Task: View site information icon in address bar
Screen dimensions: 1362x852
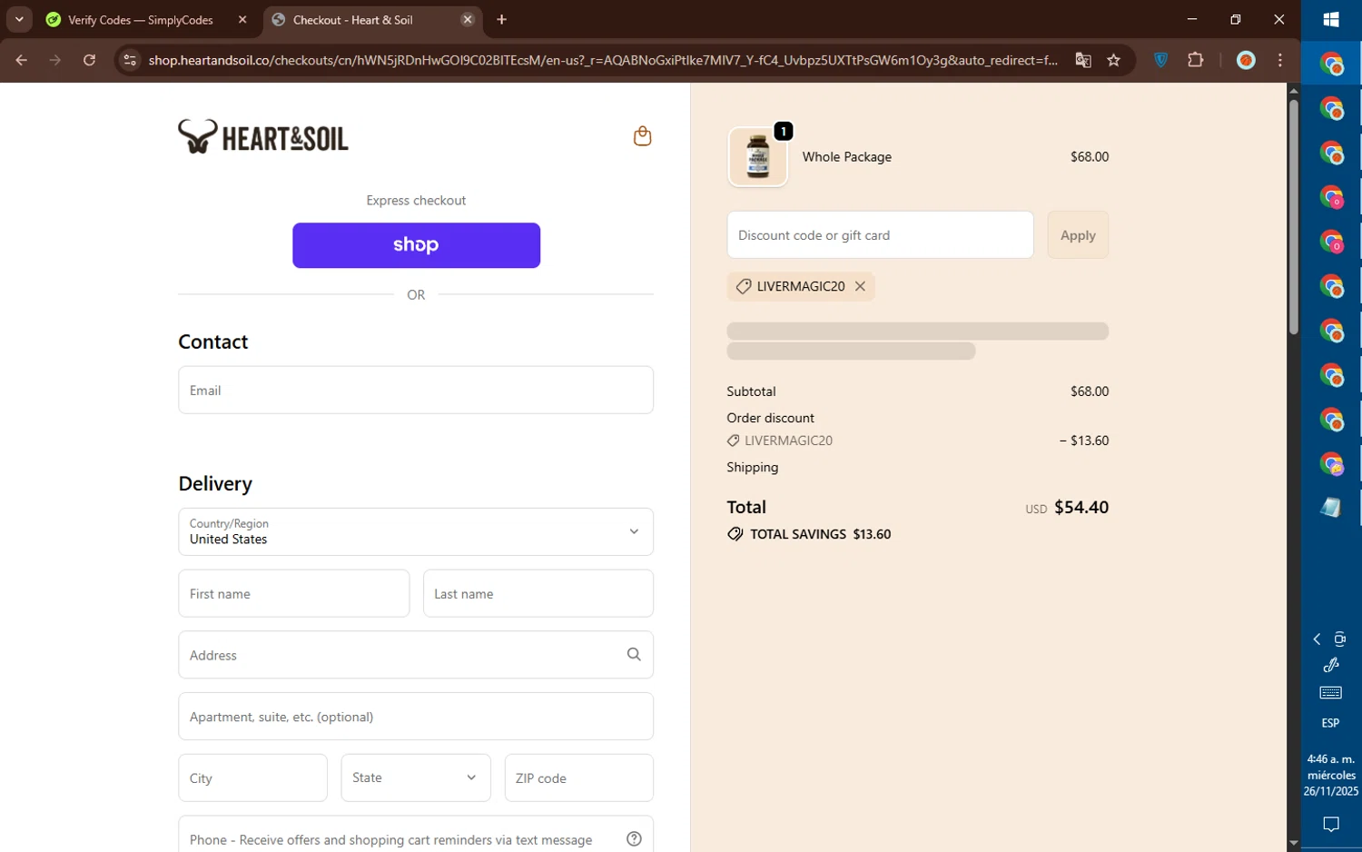Action: tap(130, 60)
